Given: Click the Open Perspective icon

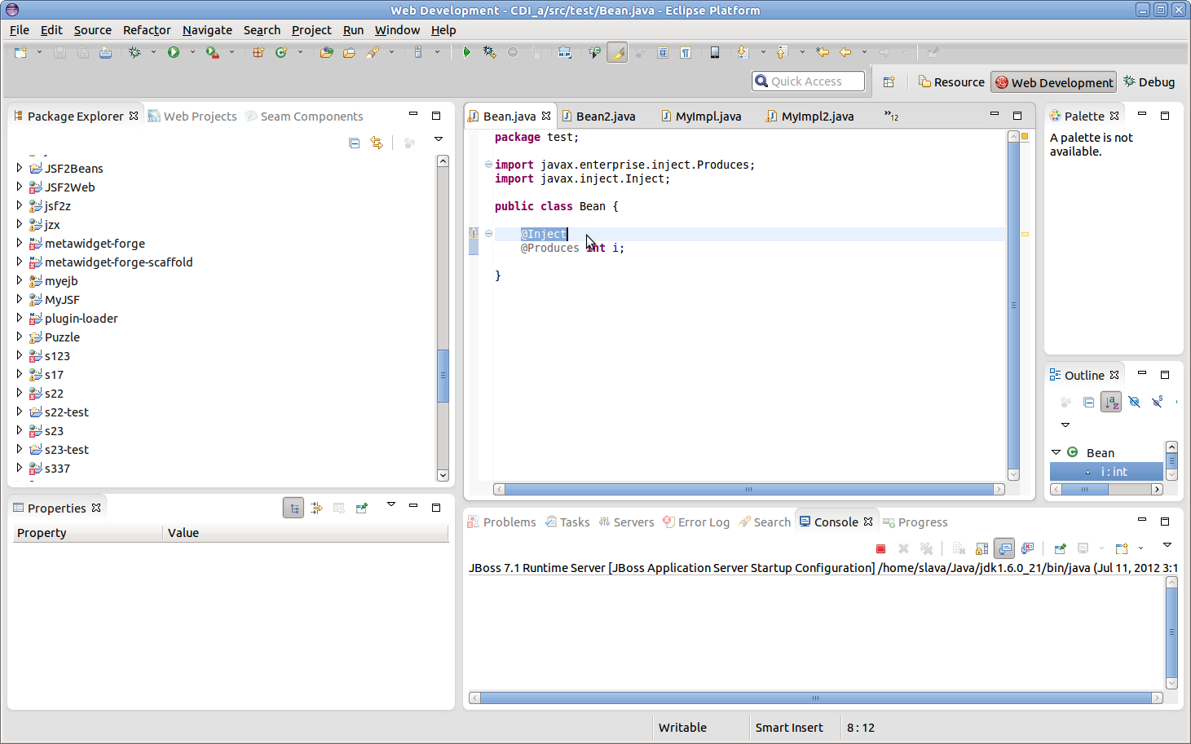Looking at the screenshot, I should point(889,82).
